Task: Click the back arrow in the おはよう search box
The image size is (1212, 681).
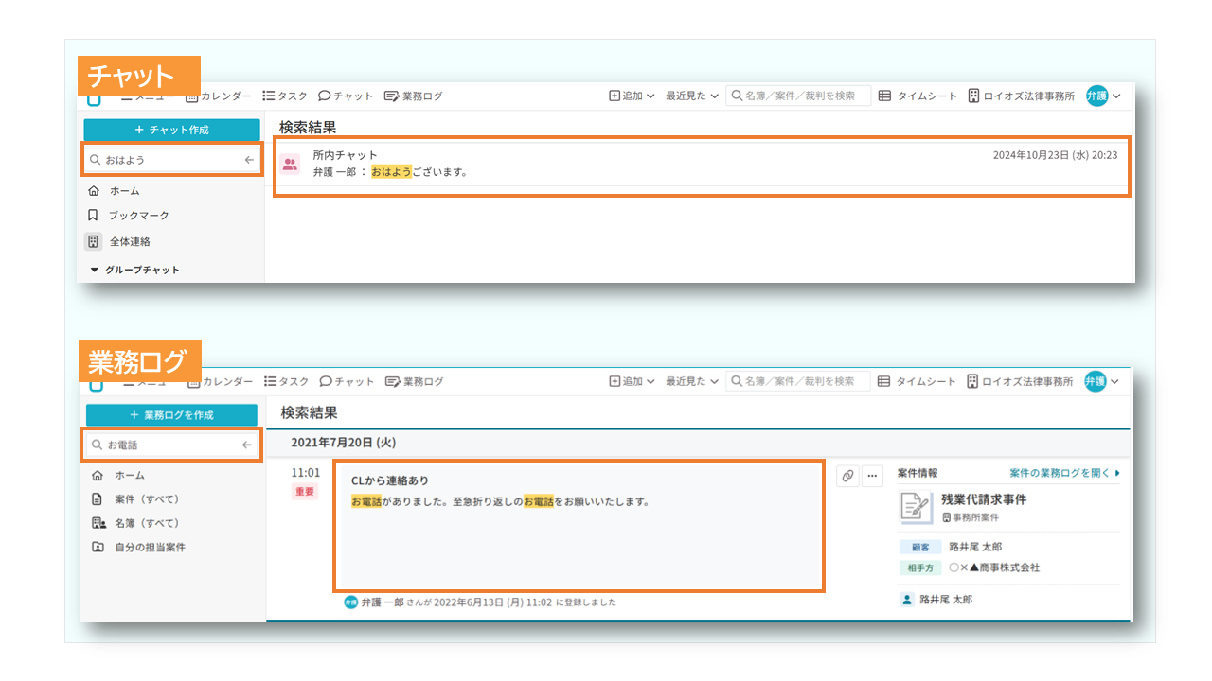Action: [x=249, y=160]
